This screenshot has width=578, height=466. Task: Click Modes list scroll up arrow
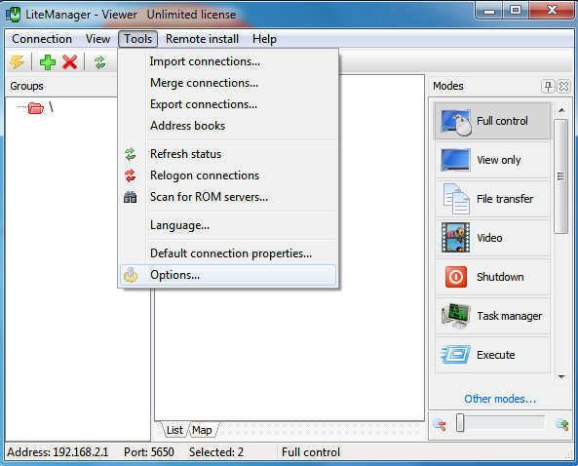click(x=561, y=110)
